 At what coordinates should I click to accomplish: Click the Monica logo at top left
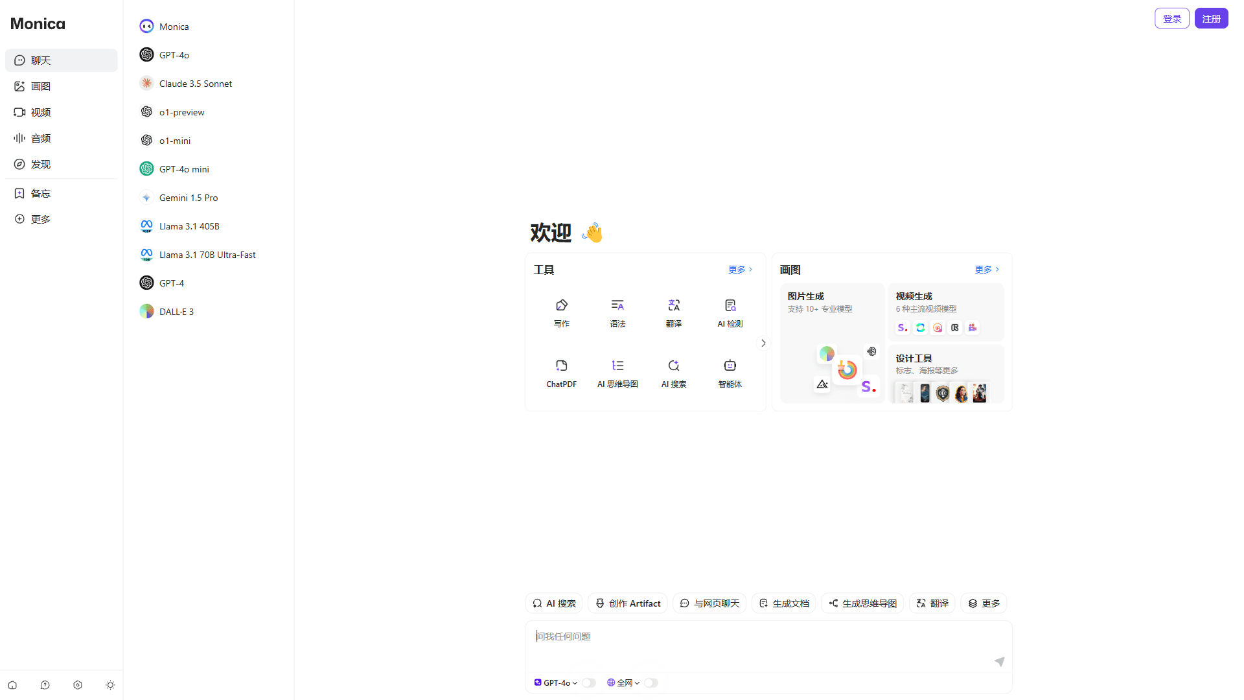pos(38,24)
